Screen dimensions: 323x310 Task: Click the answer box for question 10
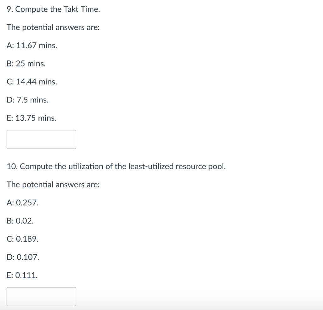click(x=41, y=296)
